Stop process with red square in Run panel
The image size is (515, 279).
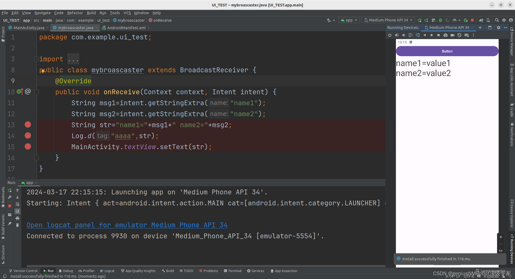tap(10, 206)
